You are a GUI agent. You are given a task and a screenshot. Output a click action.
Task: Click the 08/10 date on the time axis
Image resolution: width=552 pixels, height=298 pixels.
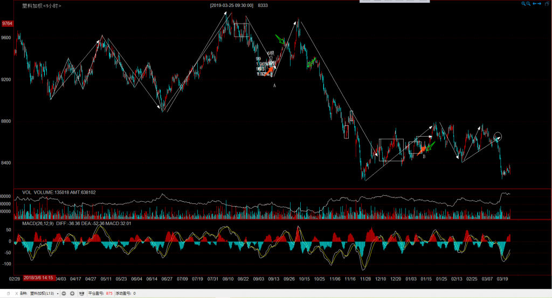pos(228,279)
